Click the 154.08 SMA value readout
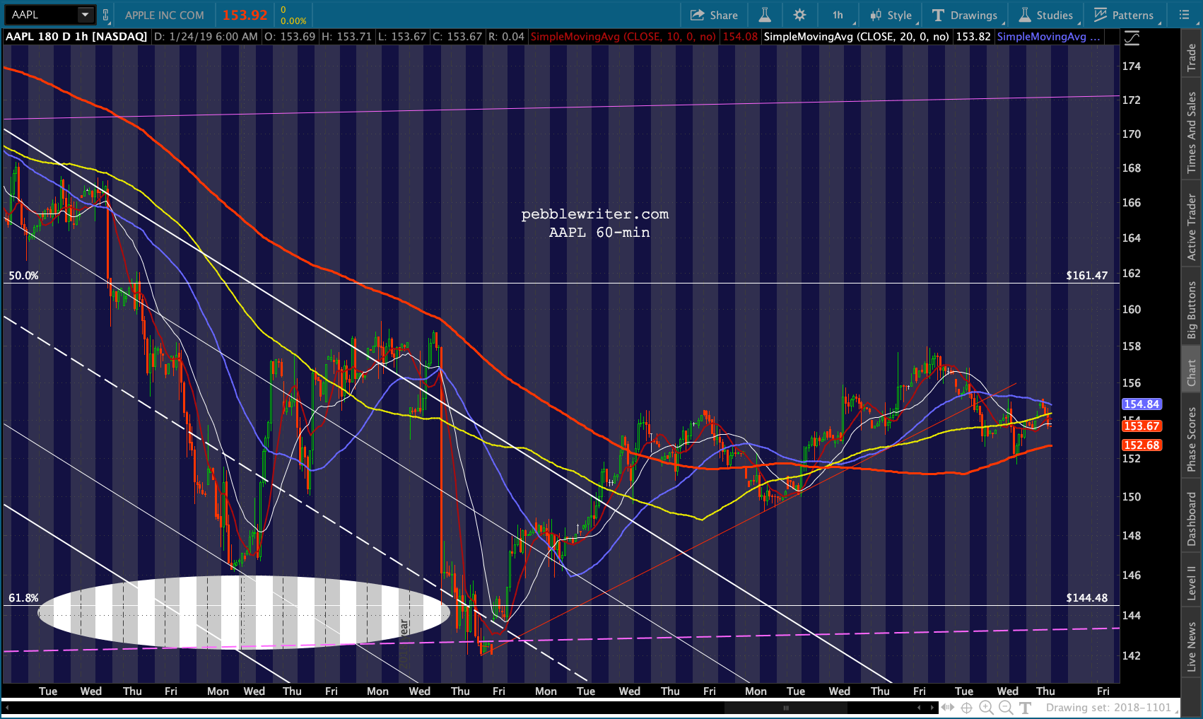This screenshot has width=1203, height=719. 739,37
